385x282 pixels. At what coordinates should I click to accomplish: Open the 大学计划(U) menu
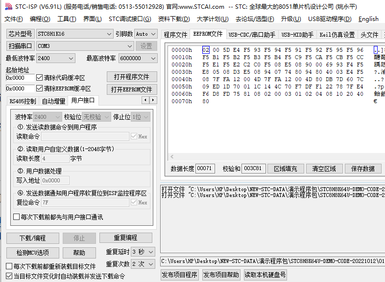213,19
